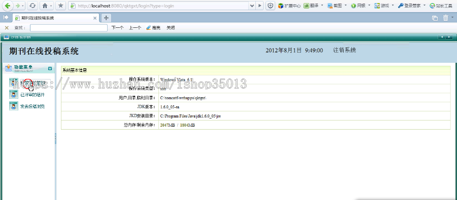This screenshot has width=457, height=200.
Task: Open 发表投稿浏览 menu item
Action: pos(32,106)
